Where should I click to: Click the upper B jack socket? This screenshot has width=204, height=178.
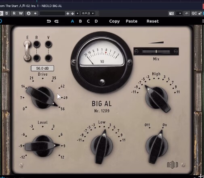[37, 44]
